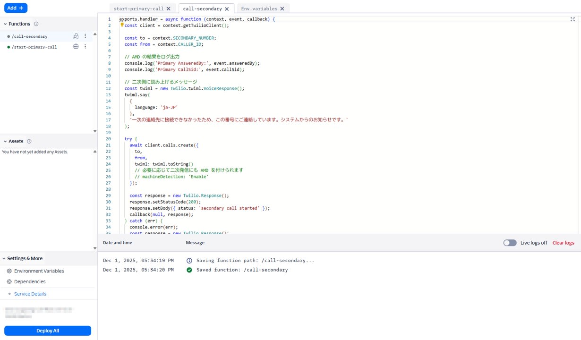Open the kebab menu for /call-secondary

pos(85,36)
